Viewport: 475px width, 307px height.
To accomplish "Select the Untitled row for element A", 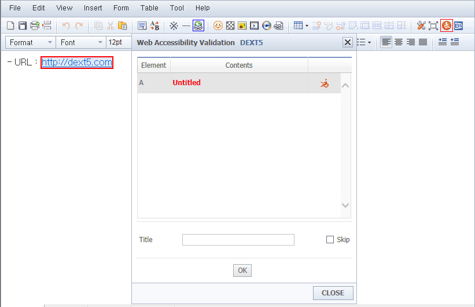I will (239, 83).
